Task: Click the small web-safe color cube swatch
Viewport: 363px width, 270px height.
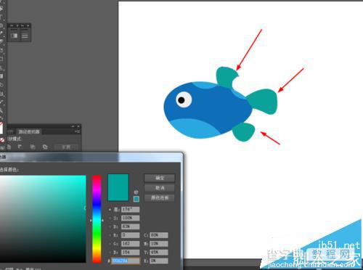Action: (x=136, y=199)
